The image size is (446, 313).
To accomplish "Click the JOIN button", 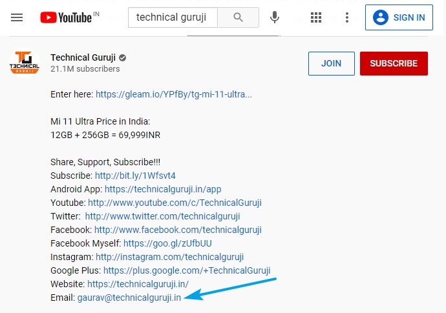I will point(332,63).
